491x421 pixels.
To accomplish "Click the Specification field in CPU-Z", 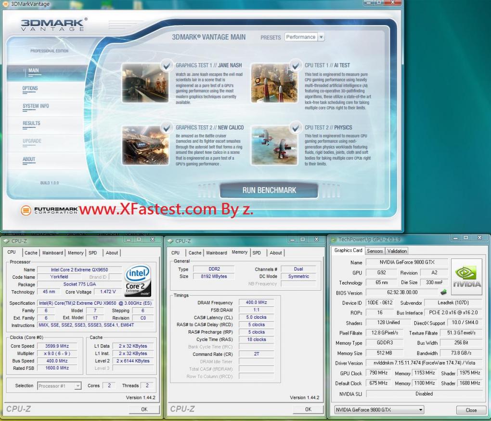I will [95, 303].
